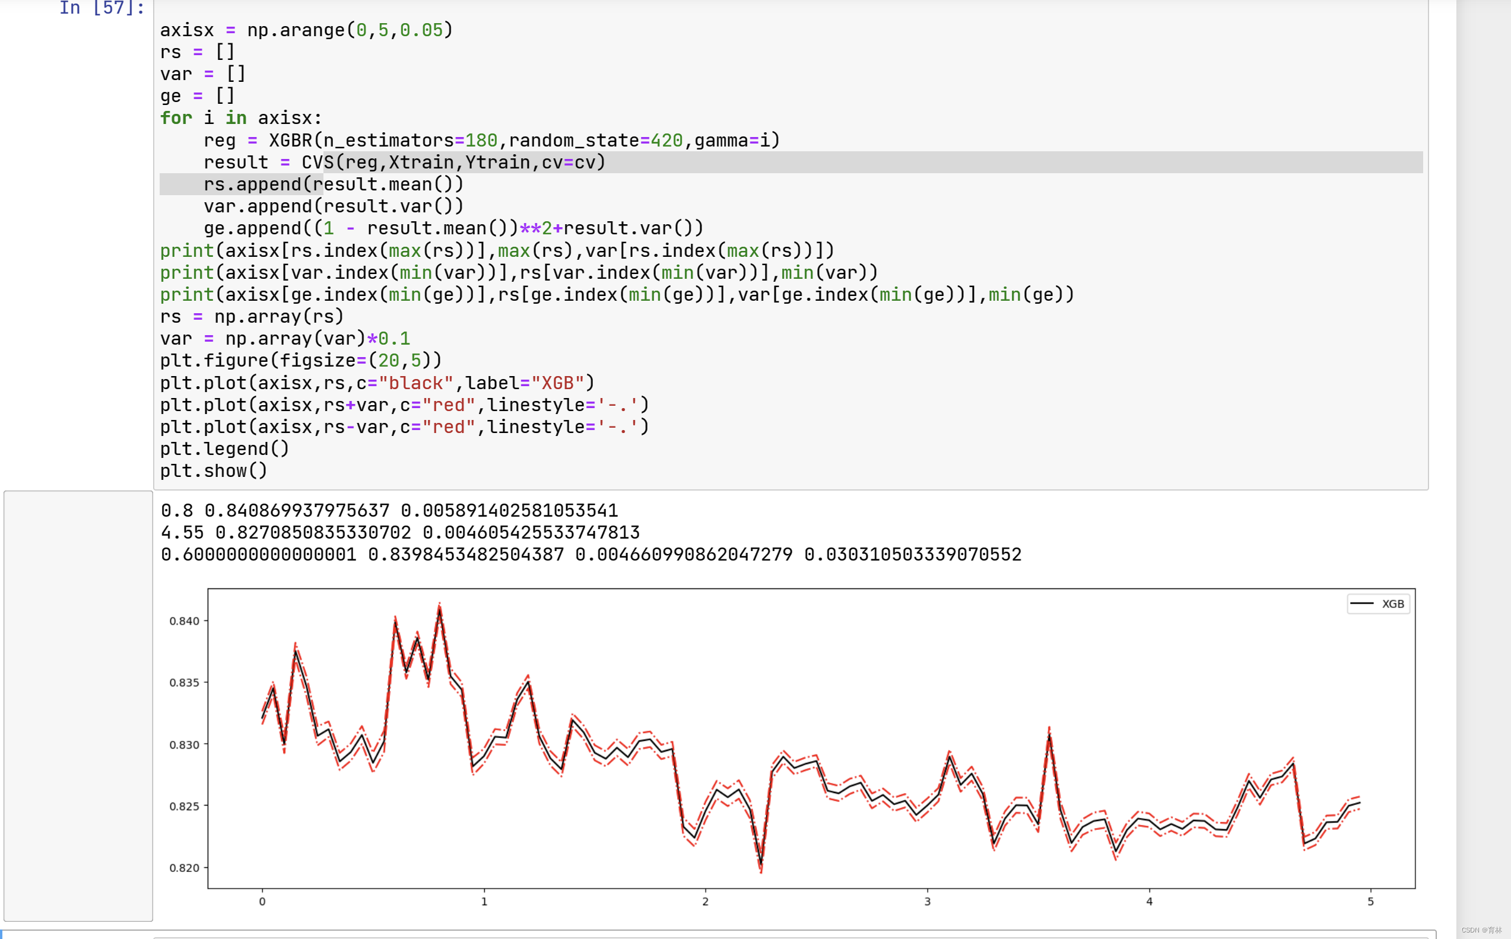Click the 0.840 y-axis tick label
1511x939 pixels.
click(185, 621)
